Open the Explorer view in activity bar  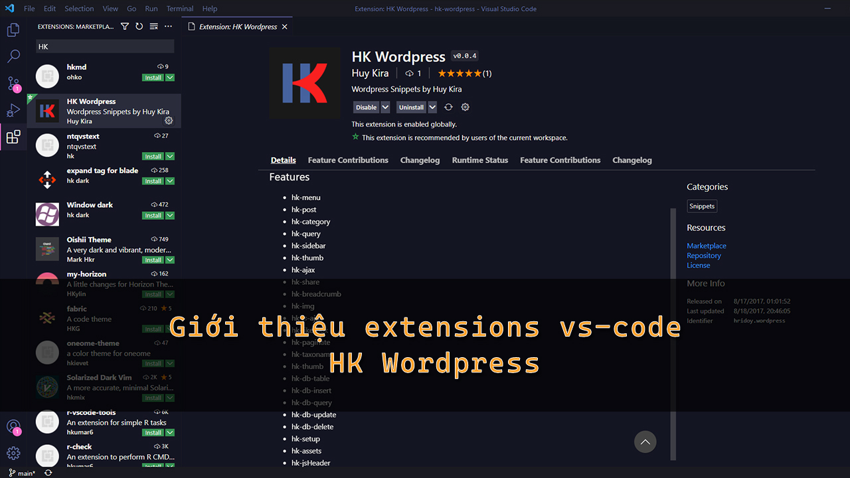coord(13,30)
